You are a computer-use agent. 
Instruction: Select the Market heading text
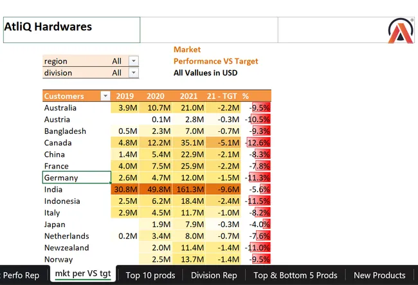[x=187, y=50]
